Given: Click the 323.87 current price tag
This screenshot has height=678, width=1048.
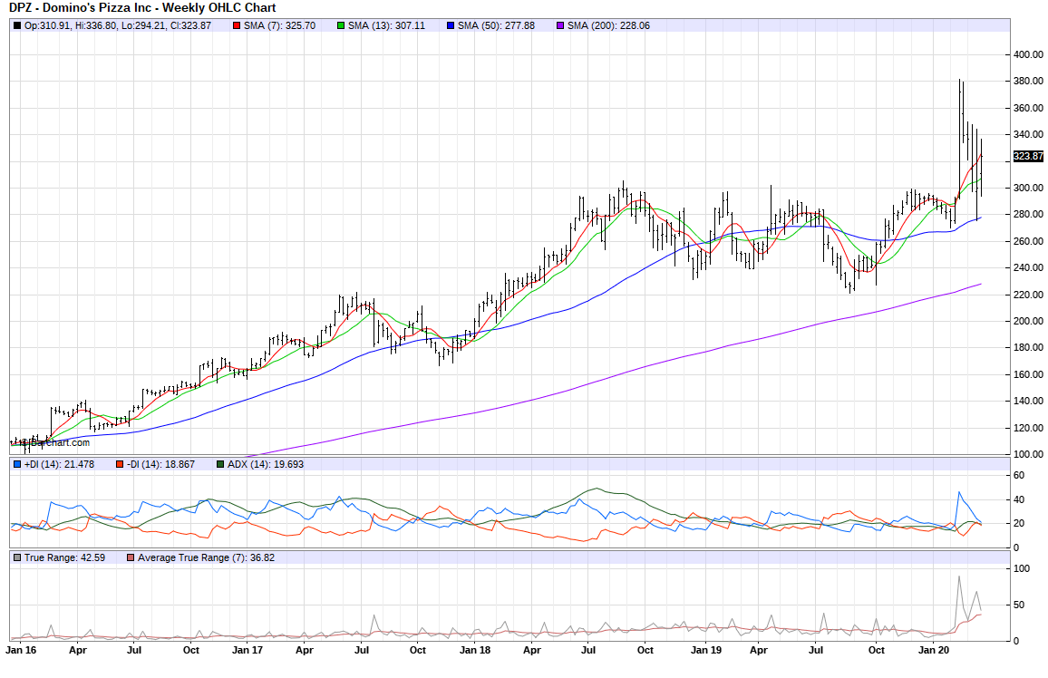Looking at the screenshot, I should (x=1029, y=156).
